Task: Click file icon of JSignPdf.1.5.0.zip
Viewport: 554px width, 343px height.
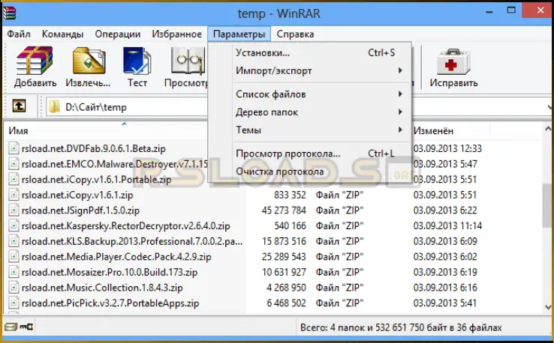Action: [14, 210]
